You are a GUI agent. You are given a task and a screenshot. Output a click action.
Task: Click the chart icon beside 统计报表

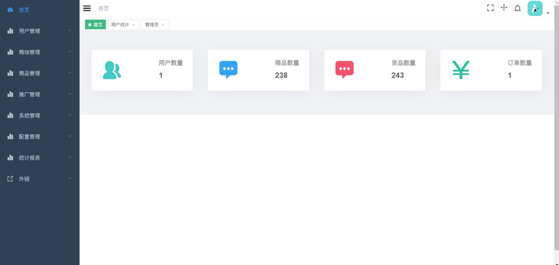click(x=10, y=158)
